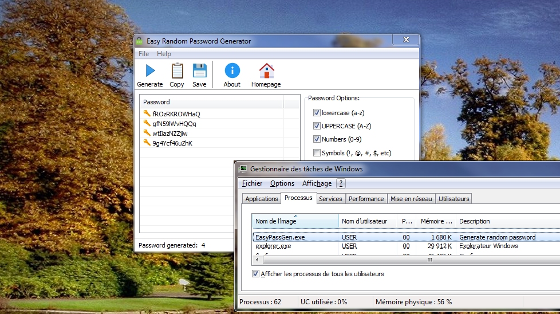
Task: Click the key icon beside gfN59lWvHQQq
Action: point(147,123)
